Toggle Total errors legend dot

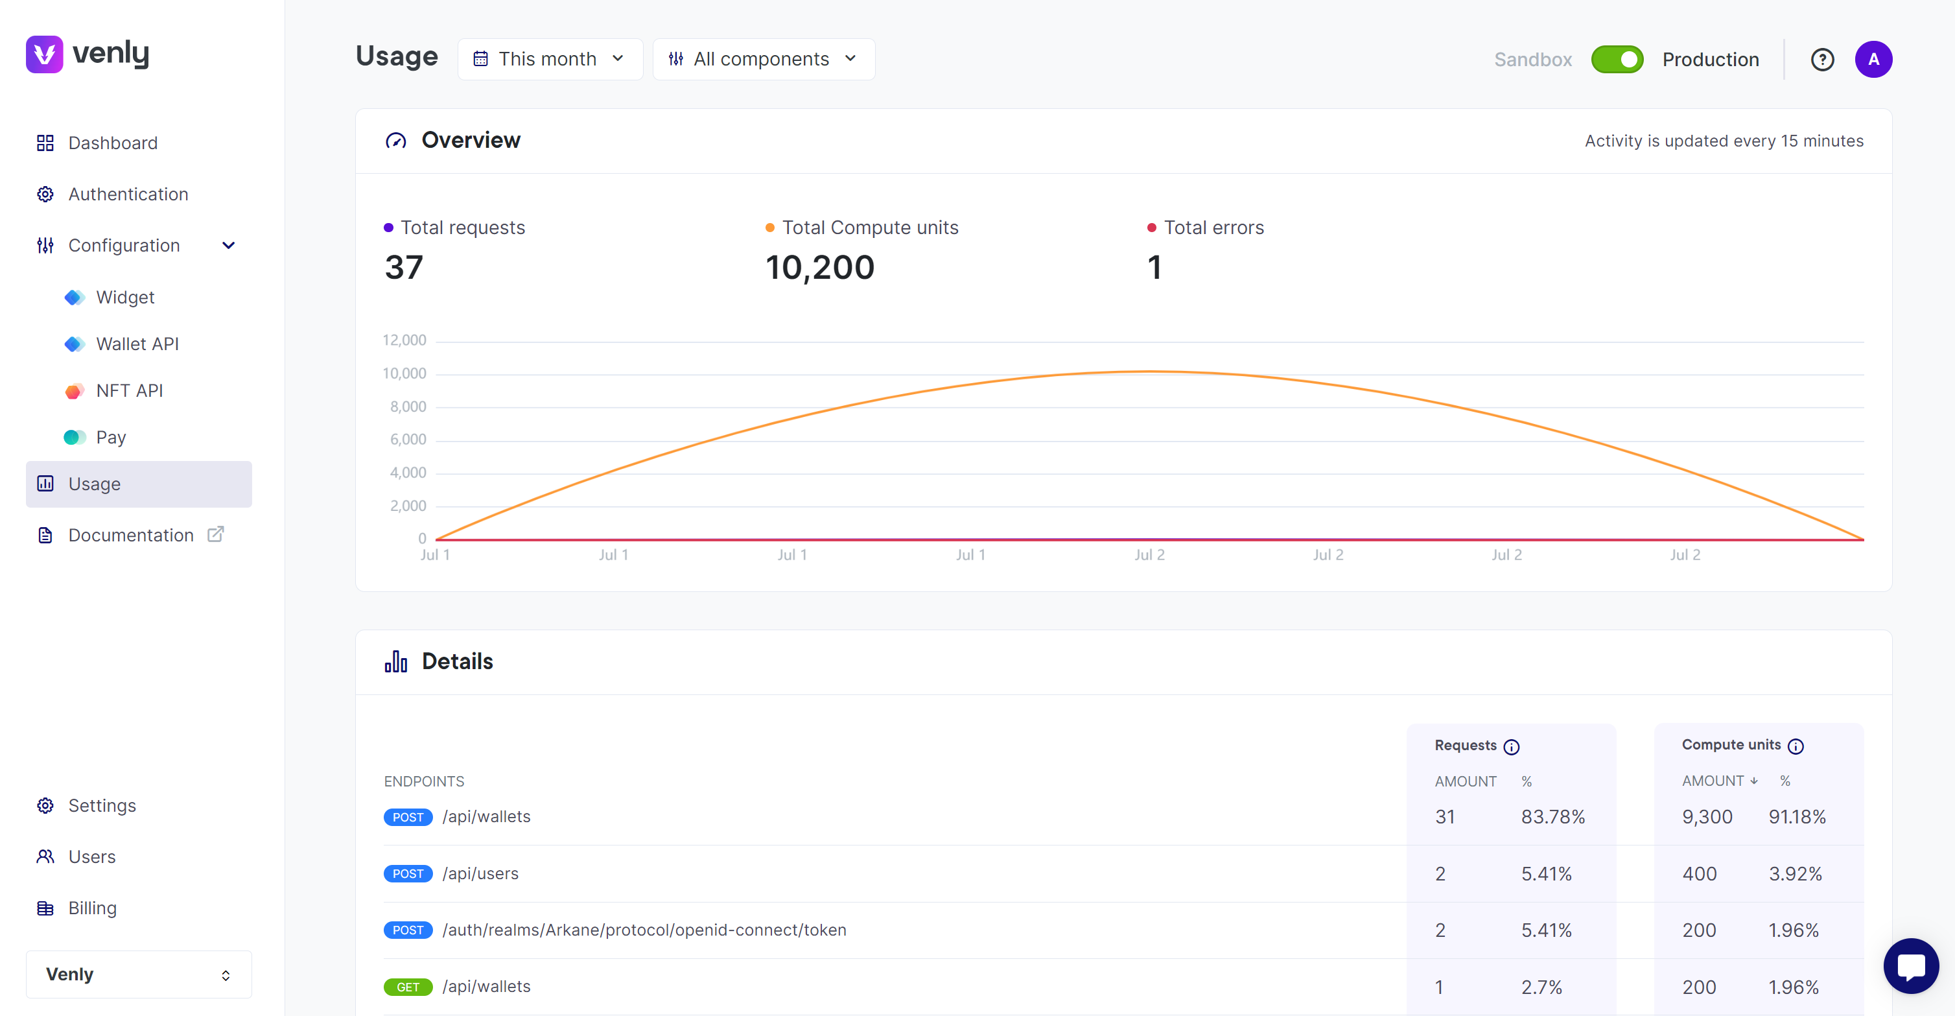(1151, 228)
